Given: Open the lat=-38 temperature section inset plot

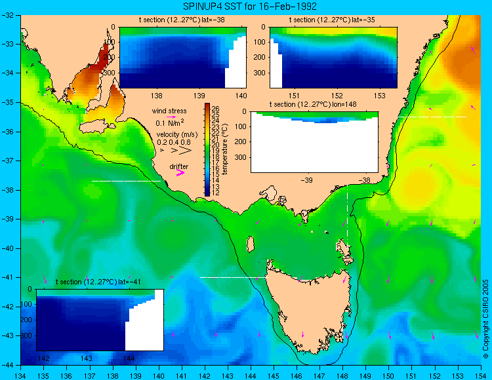Looking at the screenshot, I should tap(183, 58).
